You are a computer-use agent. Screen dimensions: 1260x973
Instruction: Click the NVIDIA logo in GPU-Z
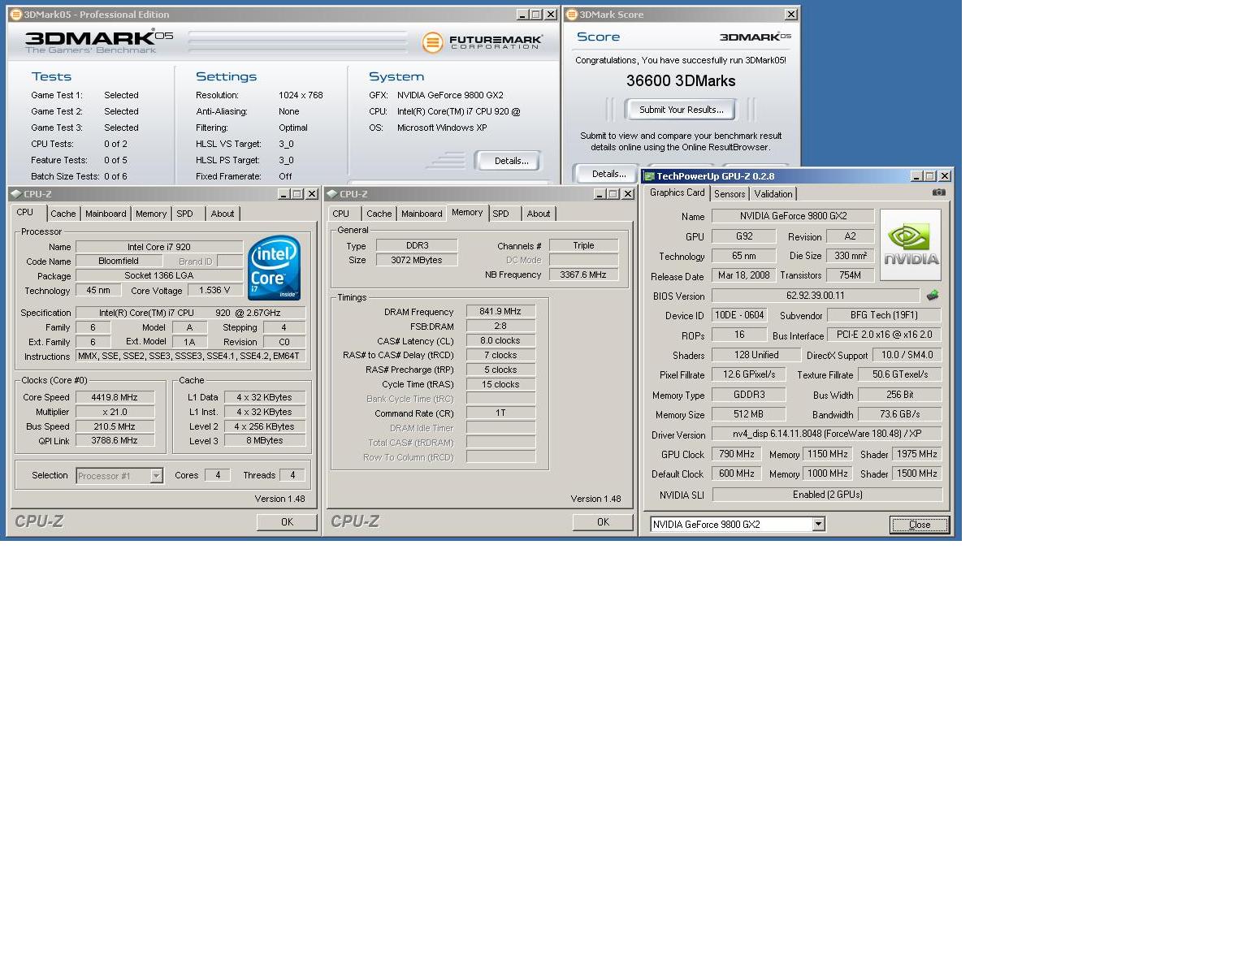(x=911, y=245)
